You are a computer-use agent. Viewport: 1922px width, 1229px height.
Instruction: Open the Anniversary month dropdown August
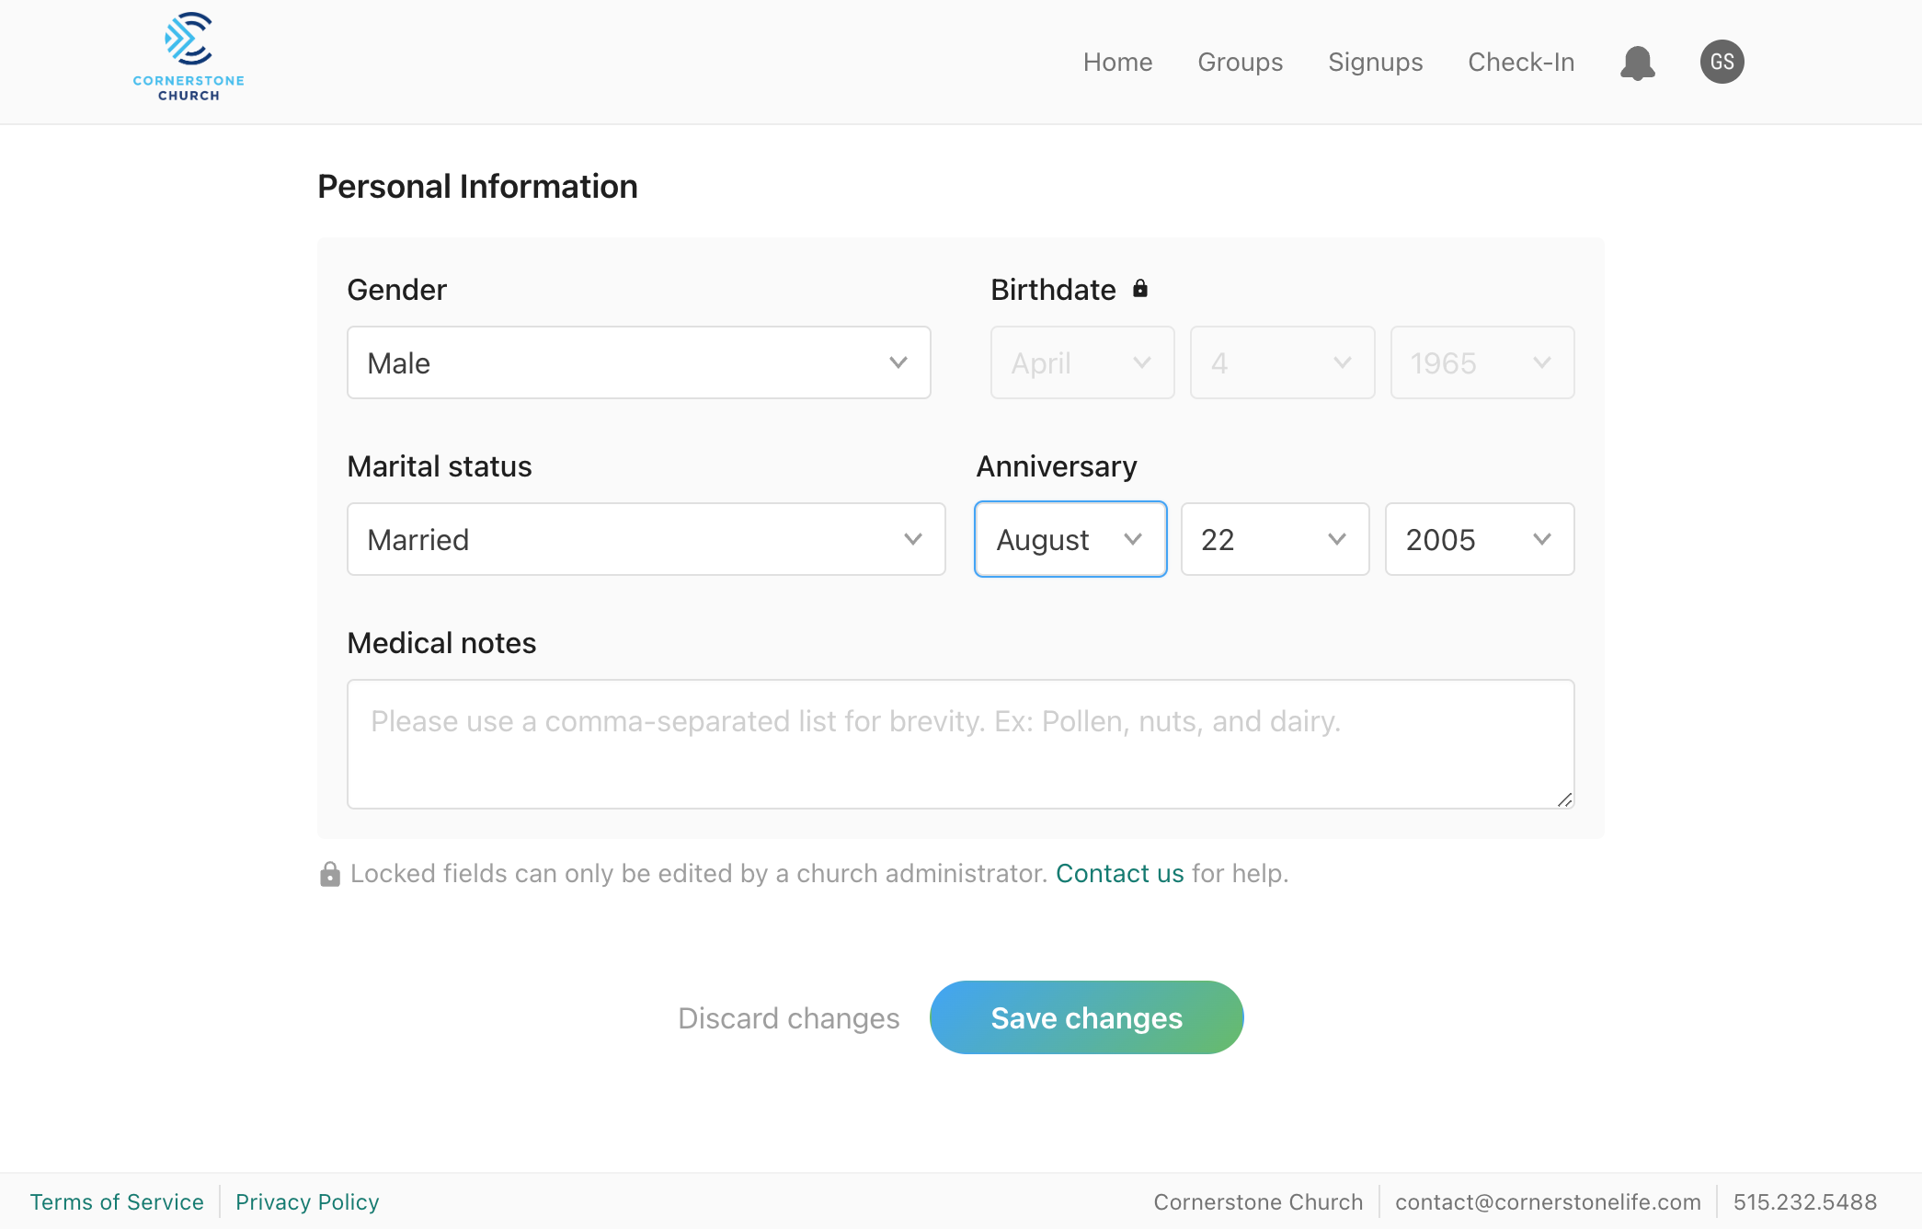1070,539
